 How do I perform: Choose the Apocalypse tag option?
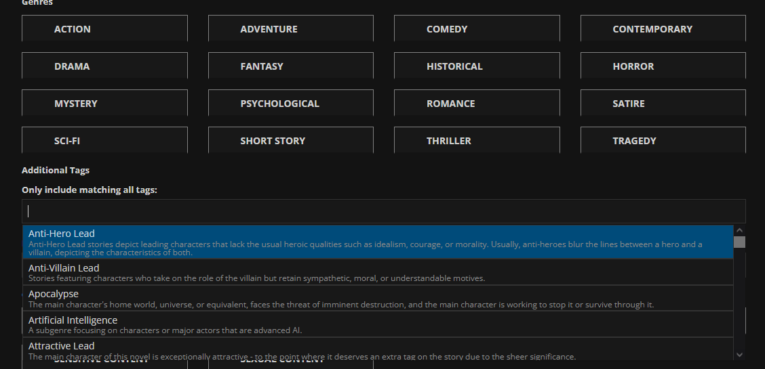[x=378, y=298]
